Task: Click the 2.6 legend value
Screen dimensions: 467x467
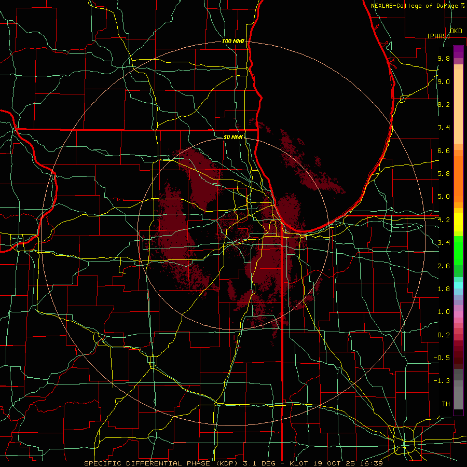Action: (444, 266)
